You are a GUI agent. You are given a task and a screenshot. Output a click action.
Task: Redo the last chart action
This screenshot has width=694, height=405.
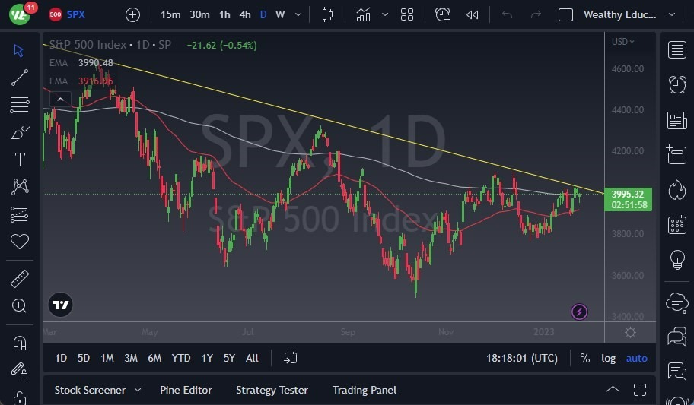click(x=536, y=14)
